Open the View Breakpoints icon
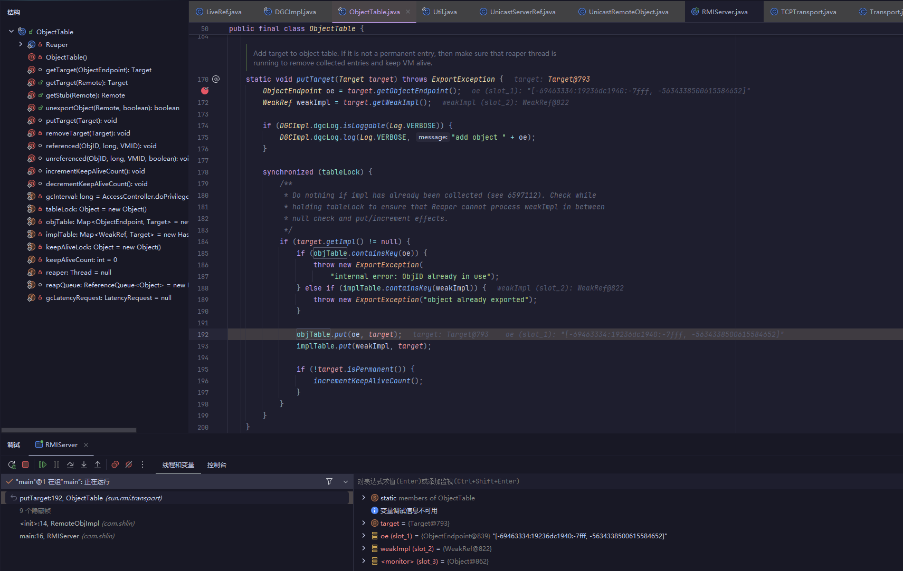903x571 pixels. (x=115, y=464)
